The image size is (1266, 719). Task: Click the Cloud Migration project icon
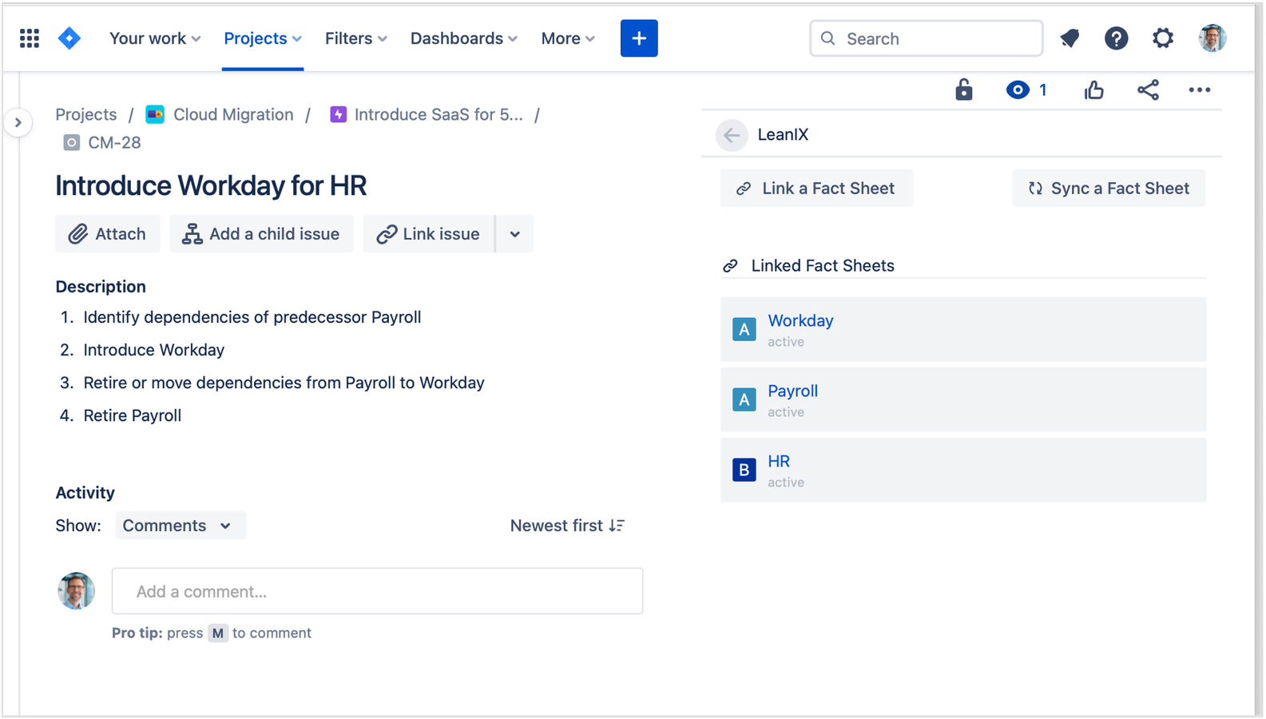[155, 115]
